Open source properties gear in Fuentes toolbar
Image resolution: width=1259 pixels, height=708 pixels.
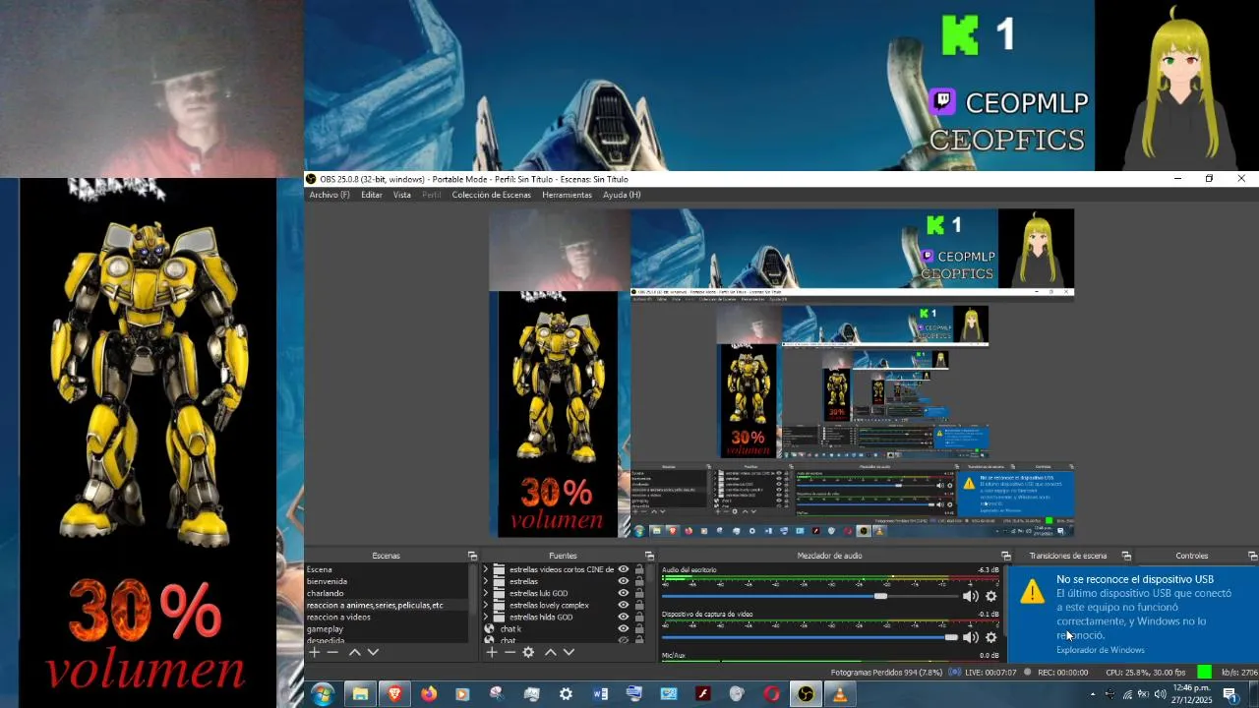pyautogui.click(x=528, y=652)
